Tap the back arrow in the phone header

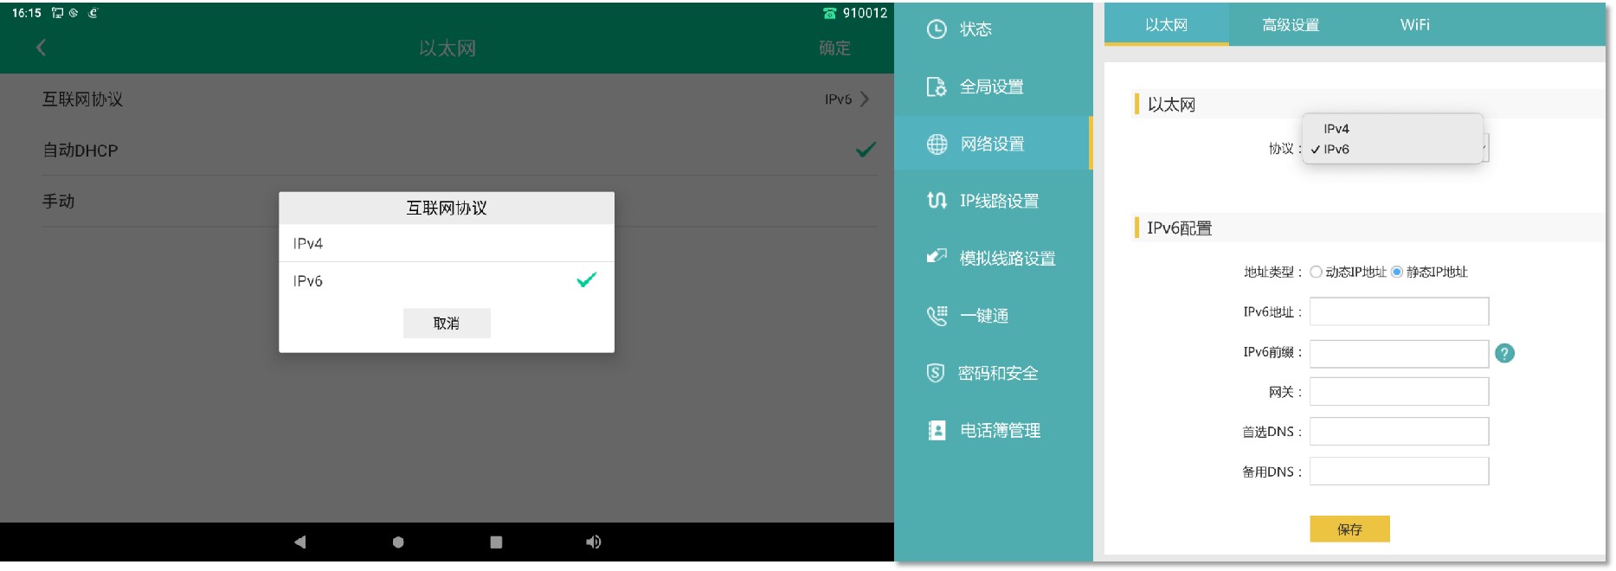[x=41, y=48]
